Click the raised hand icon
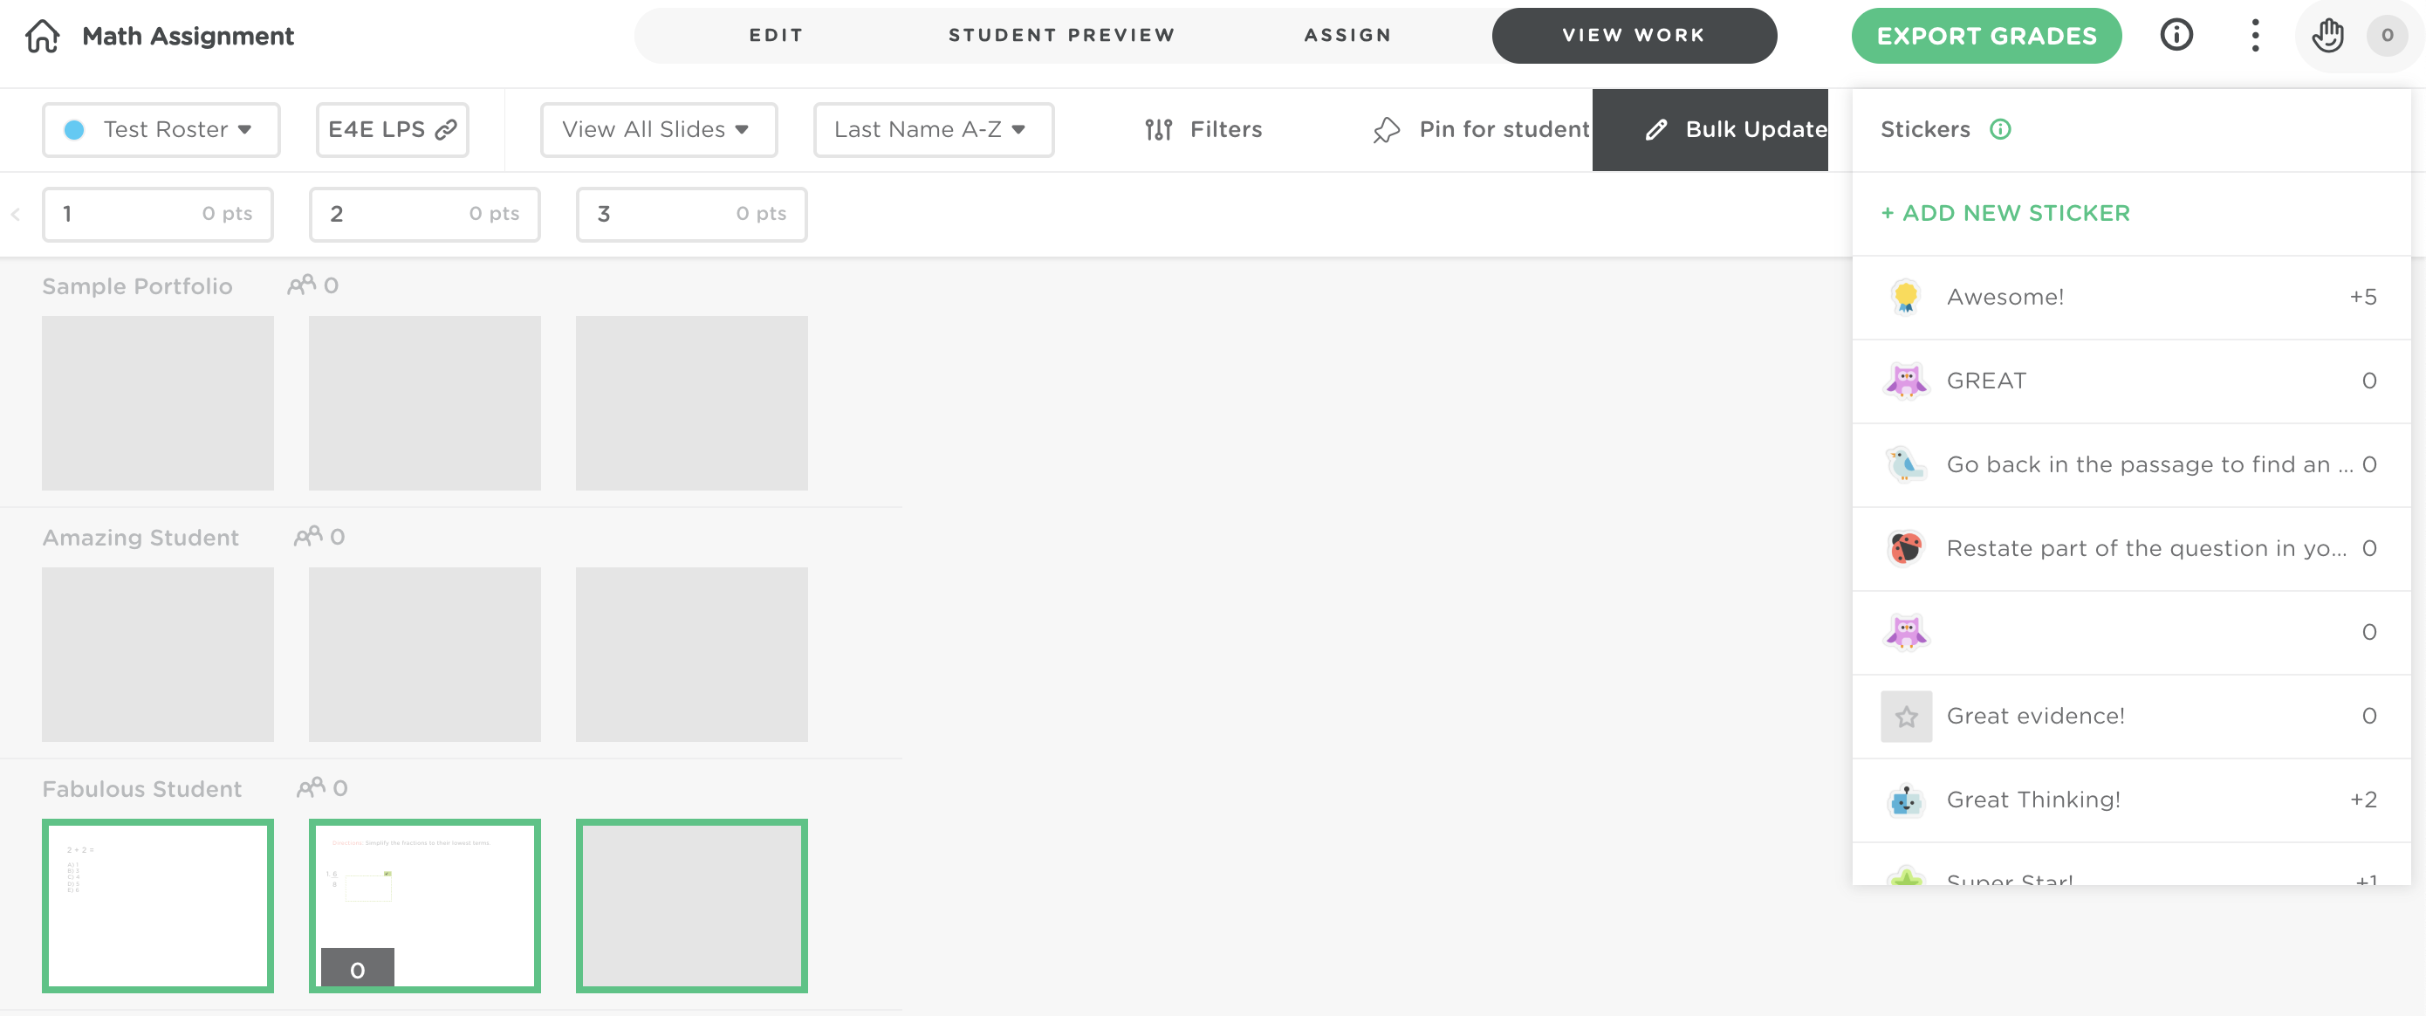 (x=2327, y=36)
